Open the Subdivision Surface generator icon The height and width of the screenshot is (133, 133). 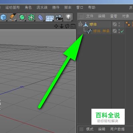coord(22,17)
